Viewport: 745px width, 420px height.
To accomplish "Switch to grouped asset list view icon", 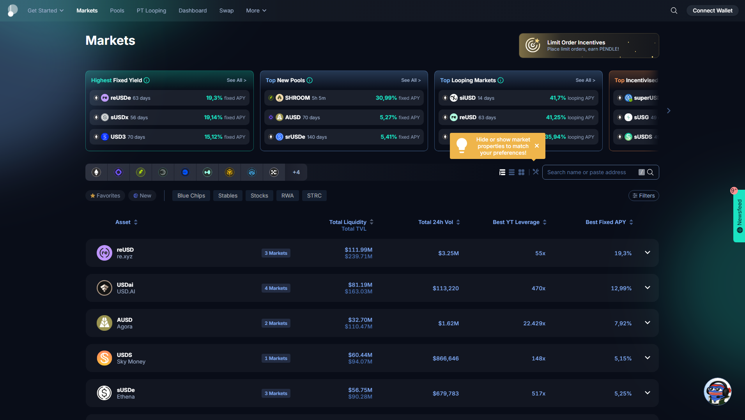I will 502,172.
